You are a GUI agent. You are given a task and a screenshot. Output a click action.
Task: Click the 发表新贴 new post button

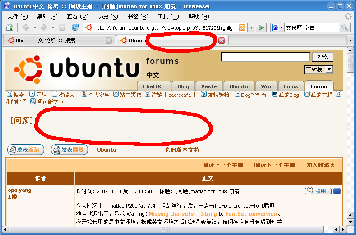26,149
